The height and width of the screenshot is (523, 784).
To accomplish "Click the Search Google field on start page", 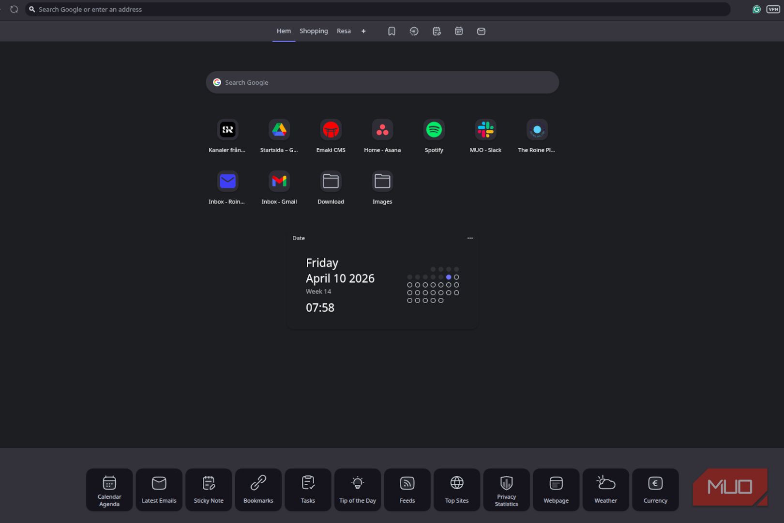I will 382,82.
